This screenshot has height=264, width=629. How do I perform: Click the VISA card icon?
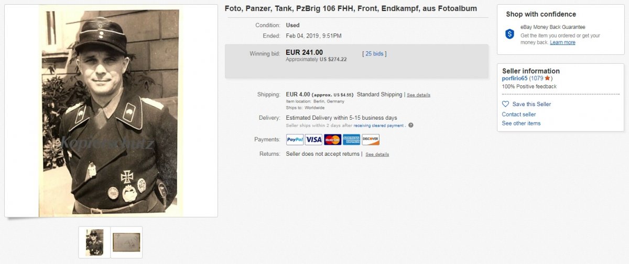[x=313, y=140]
